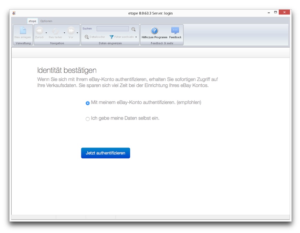300x233 pixels.
Task: Click the Neu anlegen document icon
Action: pyautogui.click(x=23, y=31)
